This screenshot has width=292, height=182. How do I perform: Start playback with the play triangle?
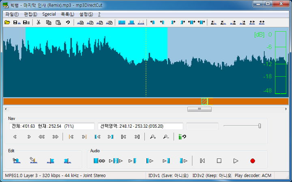(236, 161)
